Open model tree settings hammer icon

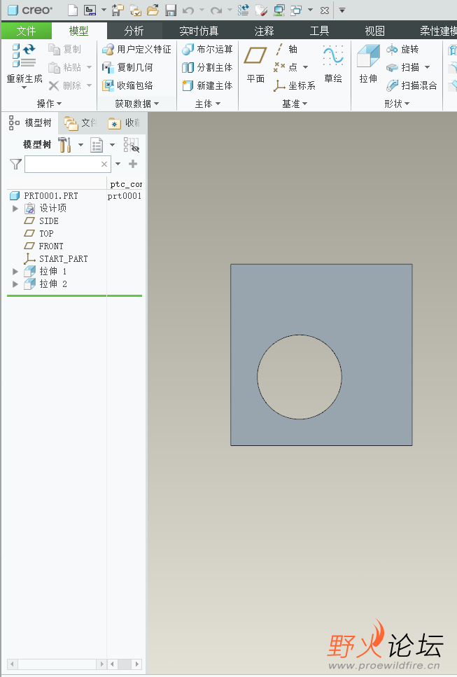64,145
